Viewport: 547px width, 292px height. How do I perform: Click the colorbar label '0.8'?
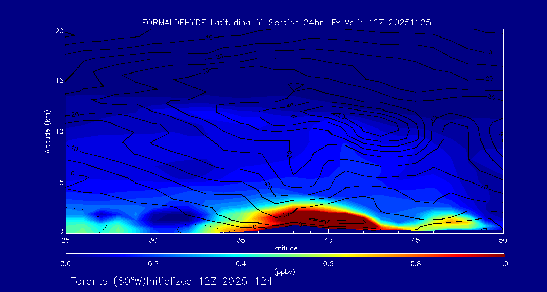(416, 264)
